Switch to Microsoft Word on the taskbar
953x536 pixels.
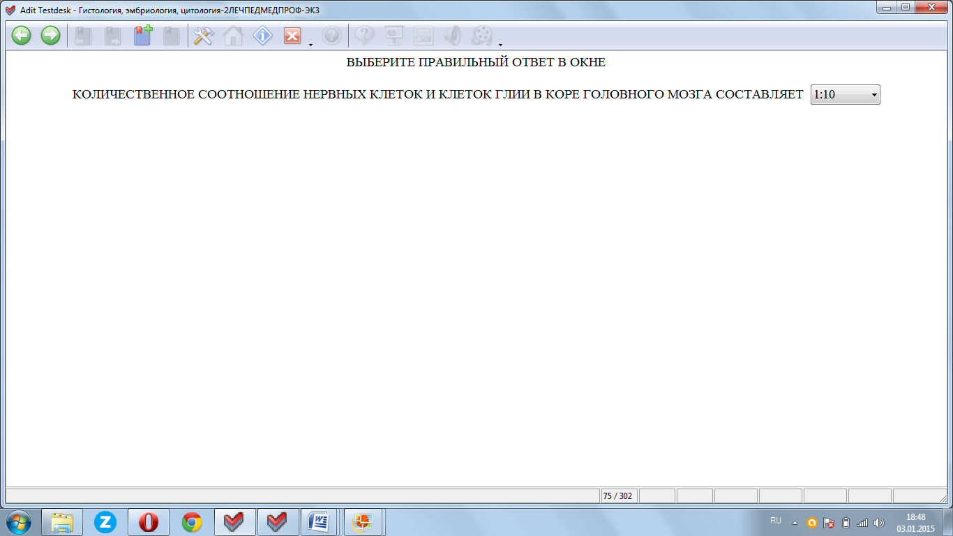pos(320,522)
